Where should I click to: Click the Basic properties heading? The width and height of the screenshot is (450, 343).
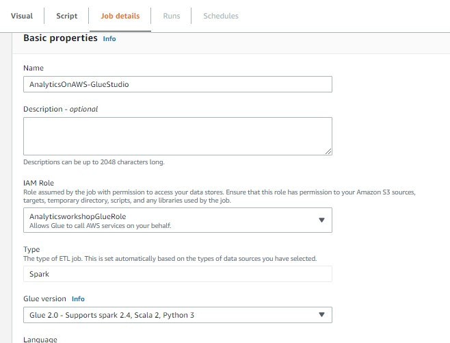pos(60,38)
